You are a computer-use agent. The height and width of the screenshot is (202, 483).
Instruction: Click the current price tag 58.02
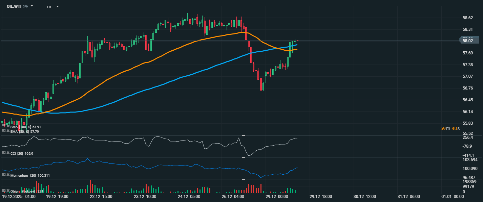coord(468,41)
